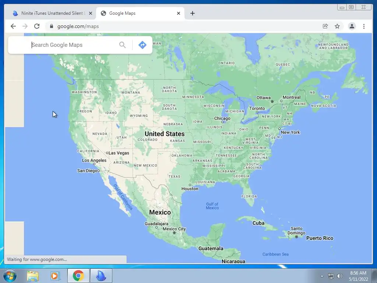Image resolution: width=377 pixels, height=283 pixels.
Task: Open File Explorer from taskbar
Action: [x=33, y=276]
